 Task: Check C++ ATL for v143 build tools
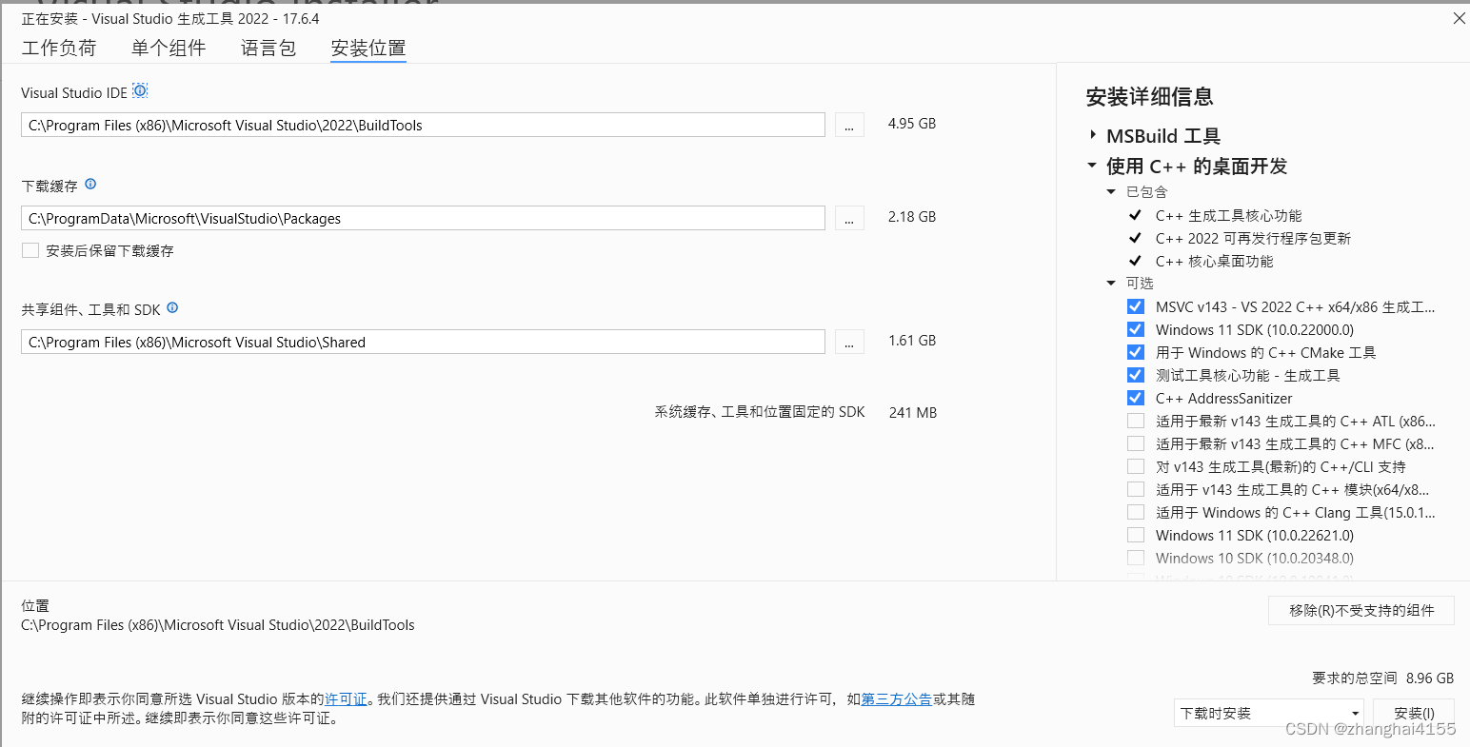(1135, 421)
